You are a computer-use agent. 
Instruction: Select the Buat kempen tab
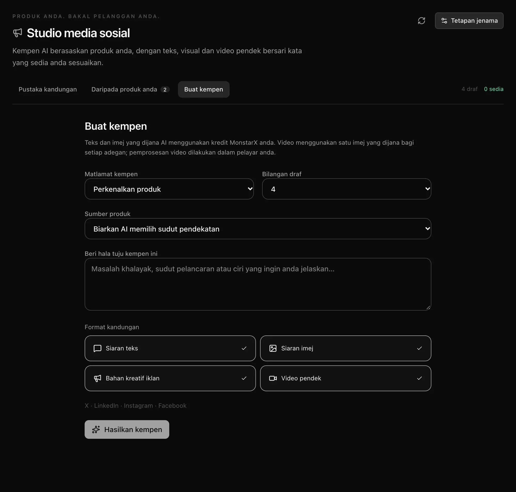point(204,89)
